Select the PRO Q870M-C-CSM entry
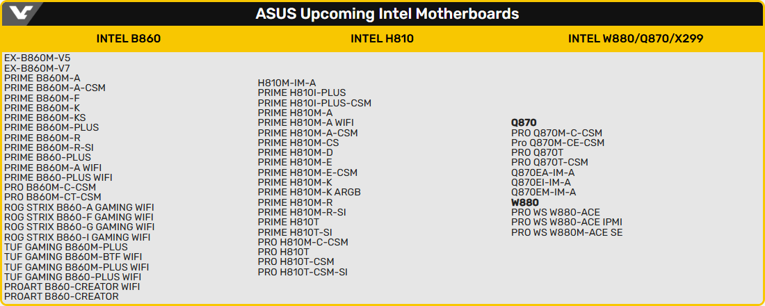This screenshot has width=765, height=306. [556, 133]
